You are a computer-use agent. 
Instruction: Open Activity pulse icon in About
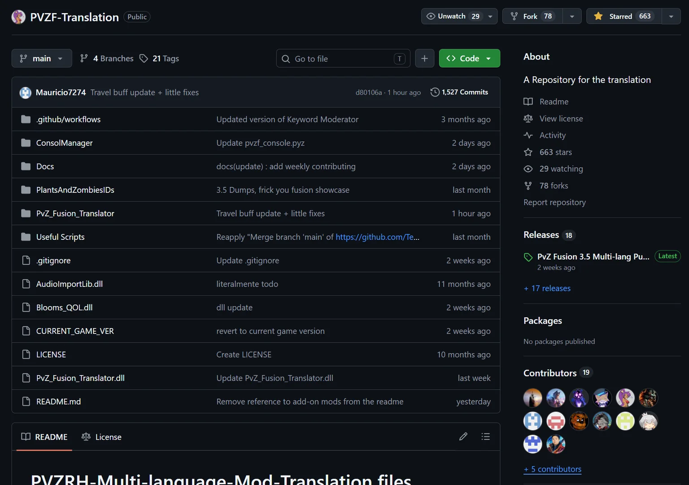[x=528, y=135]
